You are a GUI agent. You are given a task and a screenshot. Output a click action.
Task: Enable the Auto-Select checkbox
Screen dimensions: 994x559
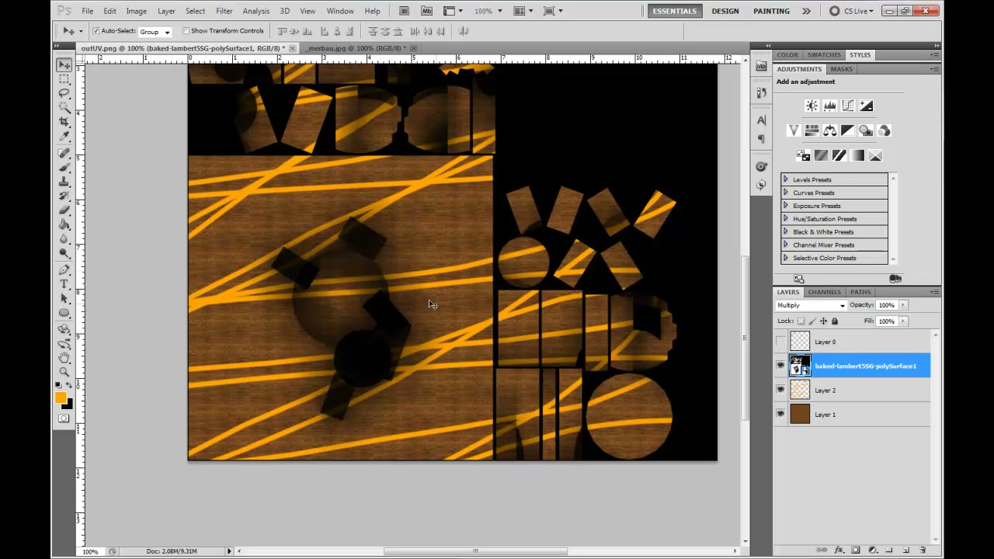pyautogui.click(x=96, y=31)
